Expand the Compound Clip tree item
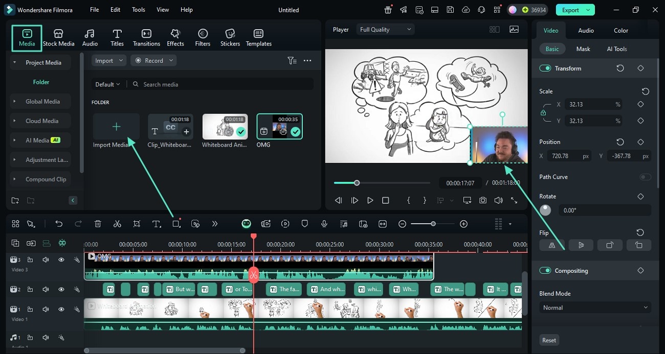The width and height of the screenshot is (665, 354). (x=14, y=179)
